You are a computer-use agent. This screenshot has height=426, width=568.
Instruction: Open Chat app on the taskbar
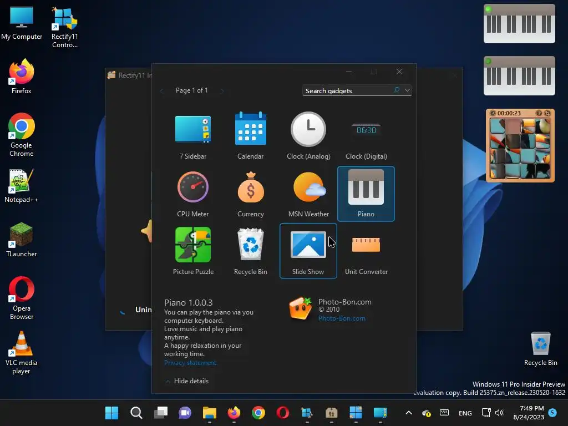pos(185,413)
